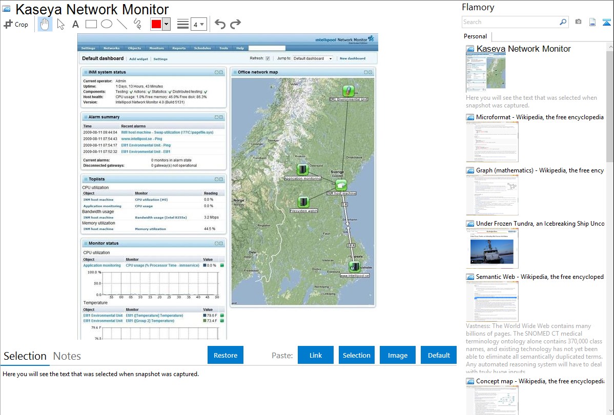Image resolution: width=614 pixels, height=415 pixels.
Task: Click the camera capture icon
Action: [578, 22]
